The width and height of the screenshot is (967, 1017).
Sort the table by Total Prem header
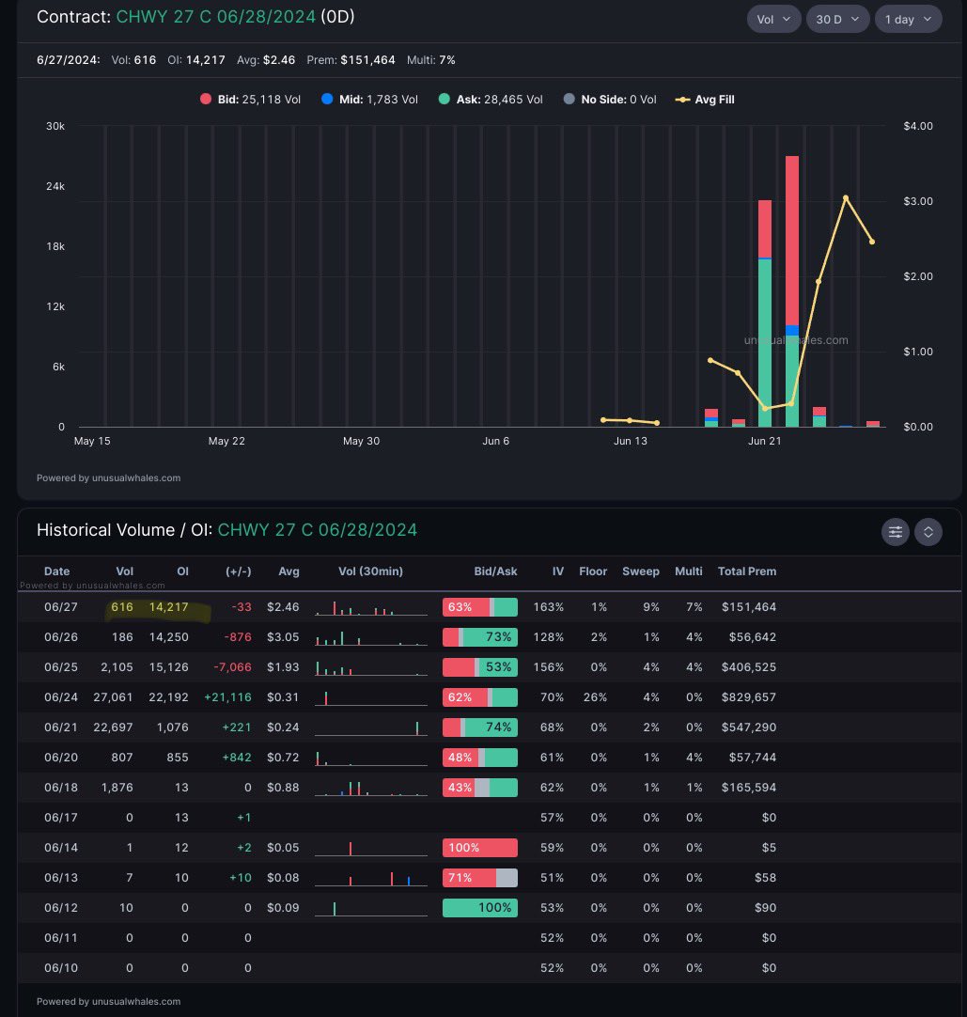pyautogui.click(x=746, y=571)
